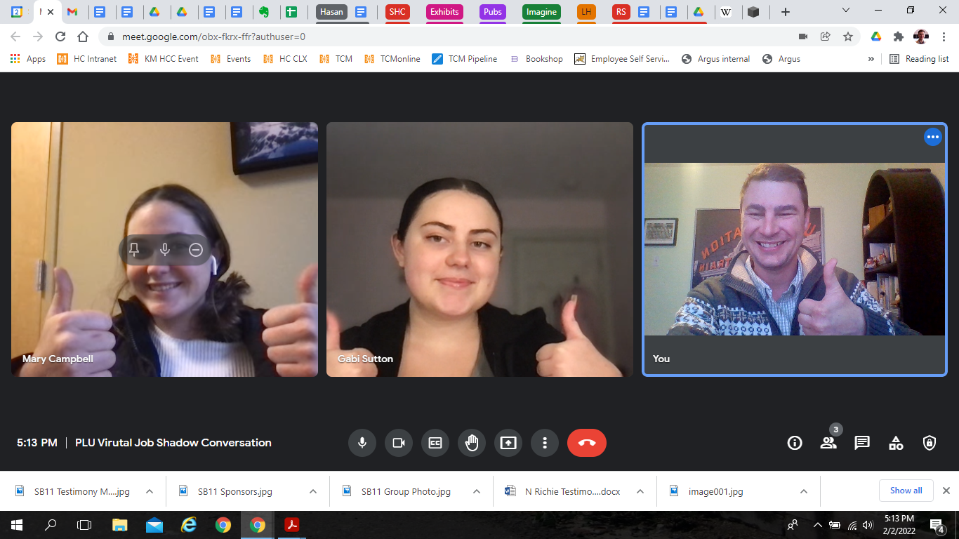Open Reading list

[919, 59]
